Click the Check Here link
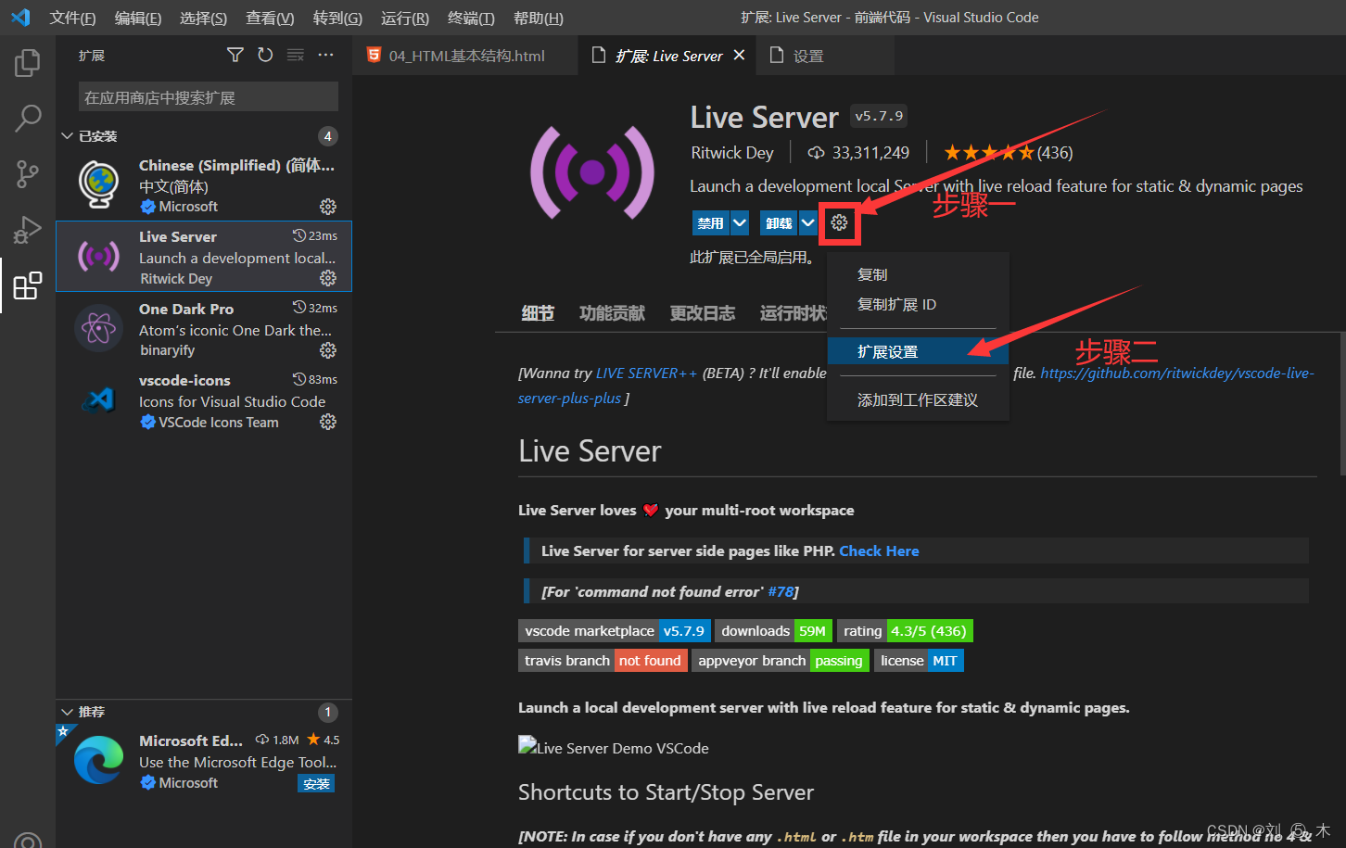The height and width of the screenshot is (848, 1346). [878, 551]
